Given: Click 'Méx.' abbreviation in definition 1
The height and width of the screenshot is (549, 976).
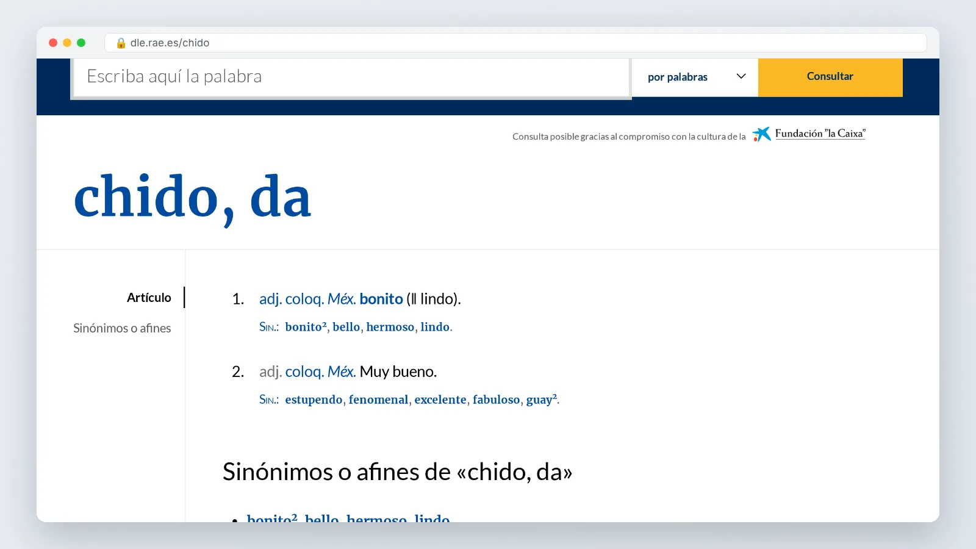Looking at the screenshot, I should (x=342, y=299).
